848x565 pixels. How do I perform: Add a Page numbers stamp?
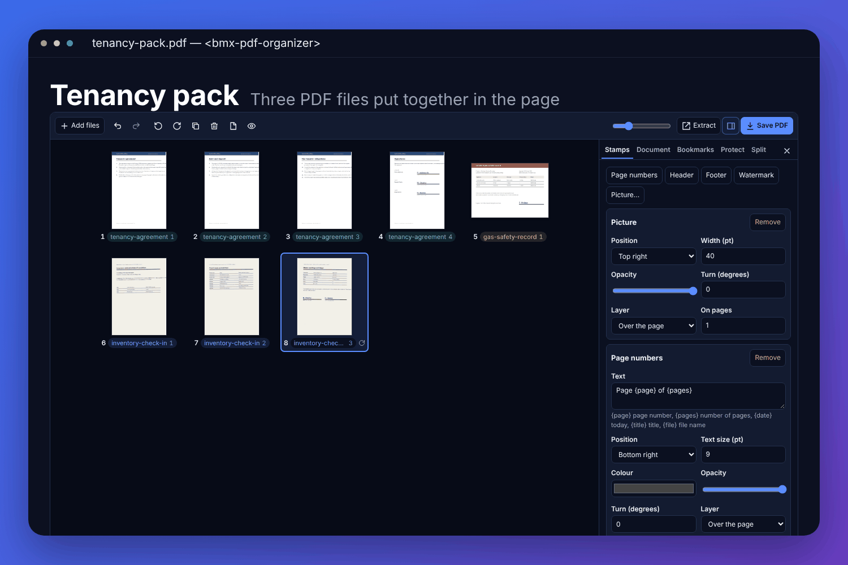coord(634,175)
